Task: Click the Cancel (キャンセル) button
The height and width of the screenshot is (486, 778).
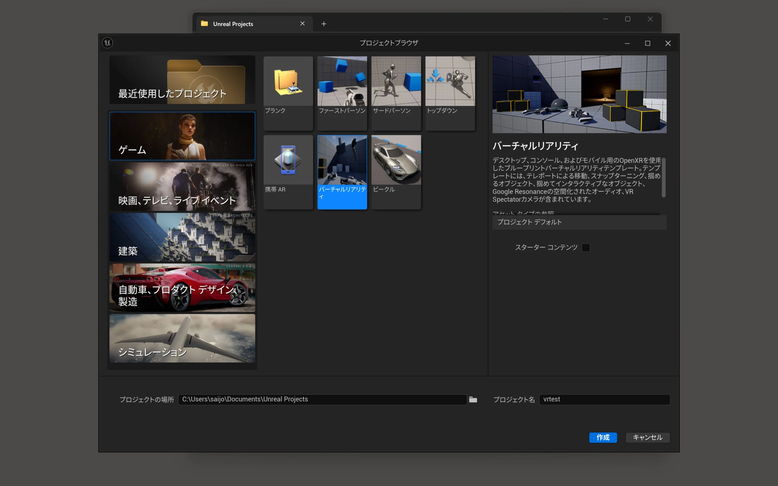Action: [x=648, y=437]
